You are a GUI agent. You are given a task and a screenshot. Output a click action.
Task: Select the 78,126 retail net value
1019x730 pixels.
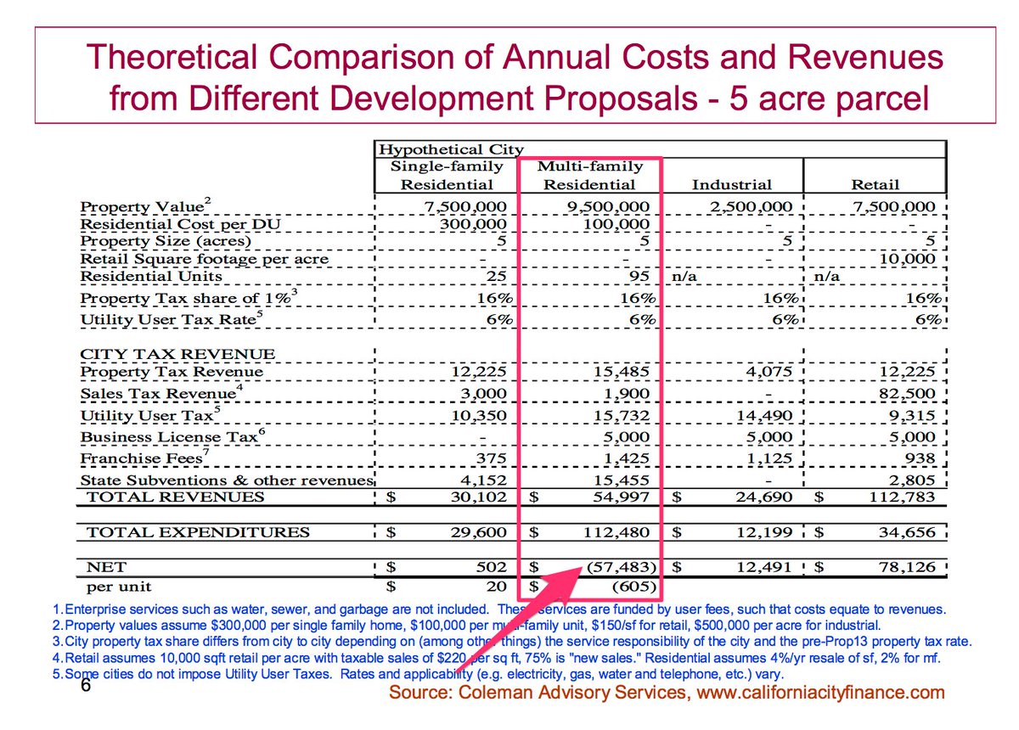908,566
